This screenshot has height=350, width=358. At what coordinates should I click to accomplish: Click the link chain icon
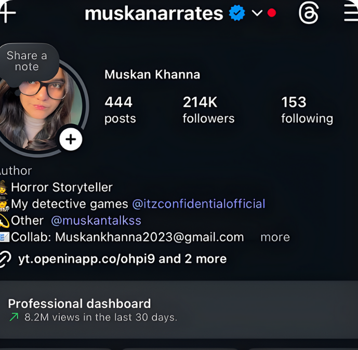[5, 259]
